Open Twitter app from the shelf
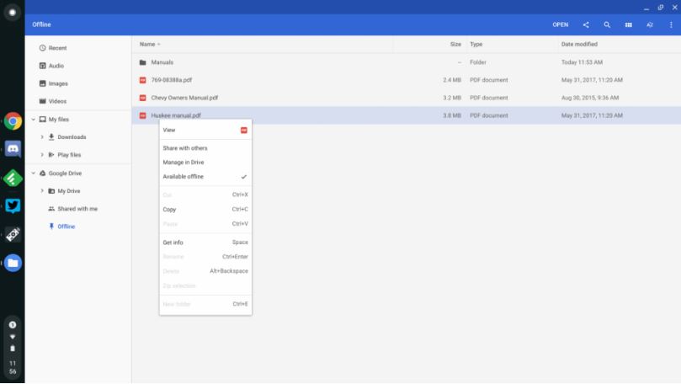 [13, 205]
